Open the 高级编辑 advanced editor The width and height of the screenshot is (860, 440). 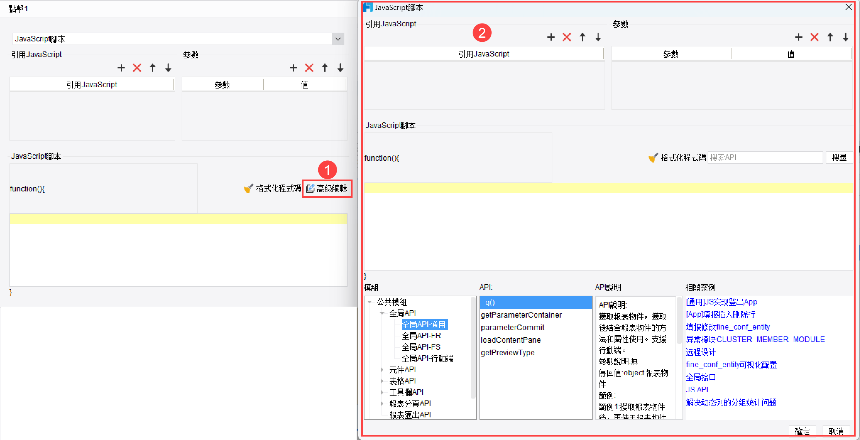(x=327, y=188)
